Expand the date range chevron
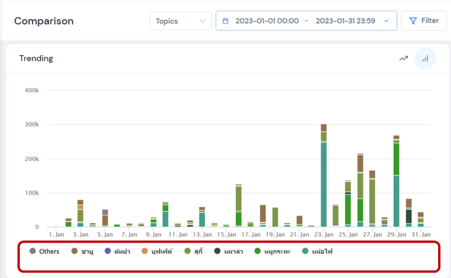451x278 pixels. [x=386, y=21]
